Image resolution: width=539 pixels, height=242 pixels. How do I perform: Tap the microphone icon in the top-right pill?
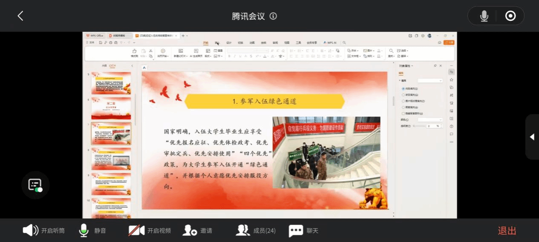[x=484, y=16]
